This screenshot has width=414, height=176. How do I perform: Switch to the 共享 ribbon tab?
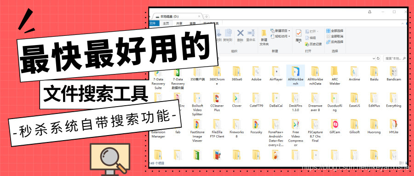tap(179, 23)
